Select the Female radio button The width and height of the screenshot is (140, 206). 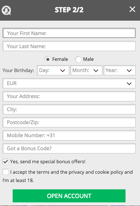pos(48,59)
